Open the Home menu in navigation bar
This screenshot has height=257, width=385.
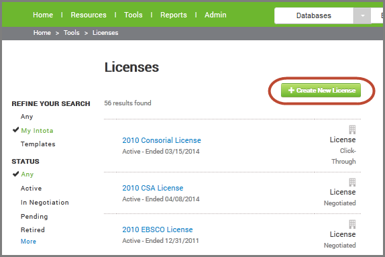(43, 15)
